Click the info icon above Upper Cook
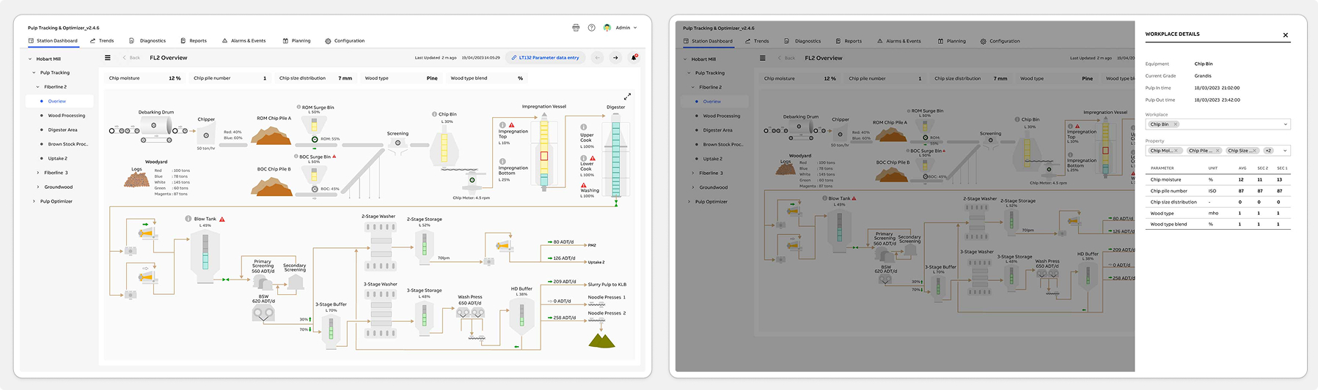Image resolution: width=1318 pixels, height=390 pixels. [x=584, y=127]
